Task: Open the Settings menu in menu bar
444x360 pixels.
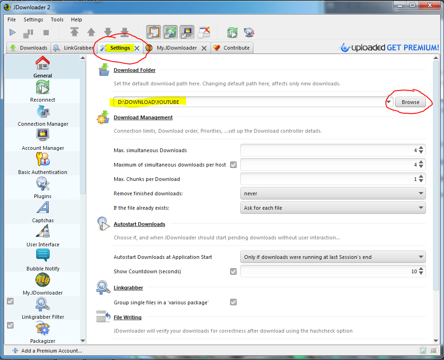Action: click(33, 19)
